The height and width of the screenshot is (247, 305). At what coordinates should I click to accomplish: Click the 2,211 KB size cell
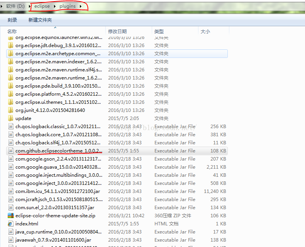[216, 167]
